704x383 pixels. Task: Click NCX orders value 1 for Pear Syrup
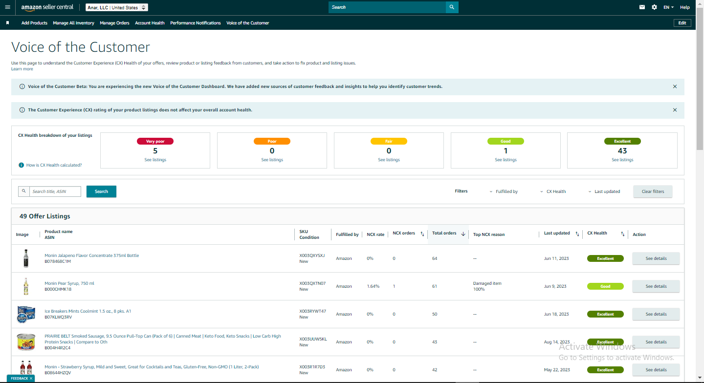(394, 286)
